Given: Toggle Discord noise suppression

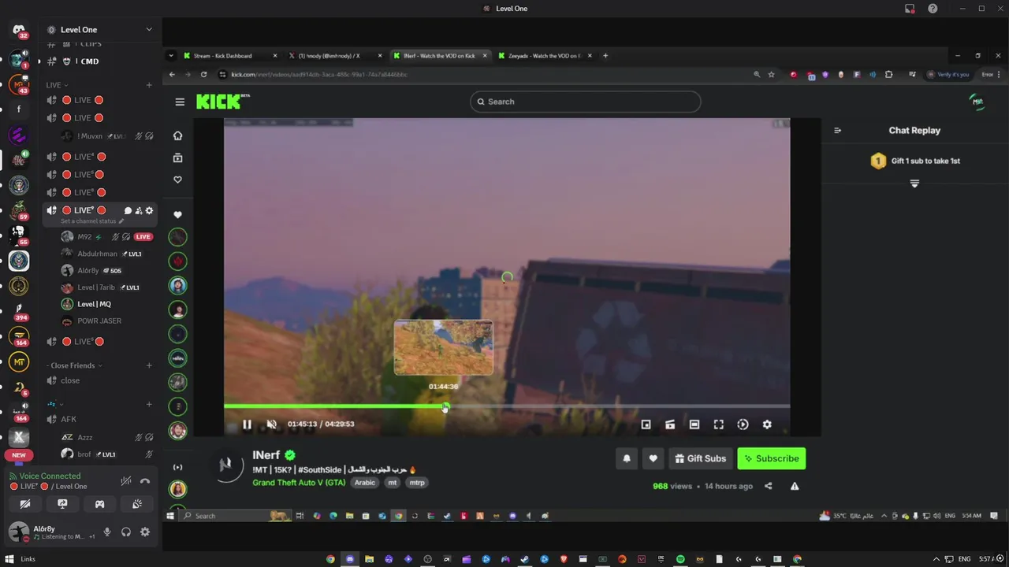Looking at the screenshot, I should [x=126, y=481].
